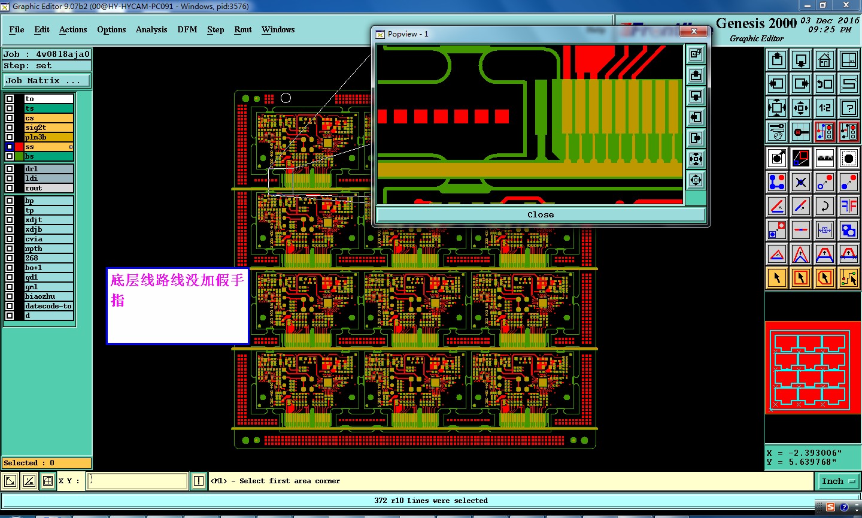The image size is (862, 518).
Task: Open the Step menu
Action: [215, 29]
